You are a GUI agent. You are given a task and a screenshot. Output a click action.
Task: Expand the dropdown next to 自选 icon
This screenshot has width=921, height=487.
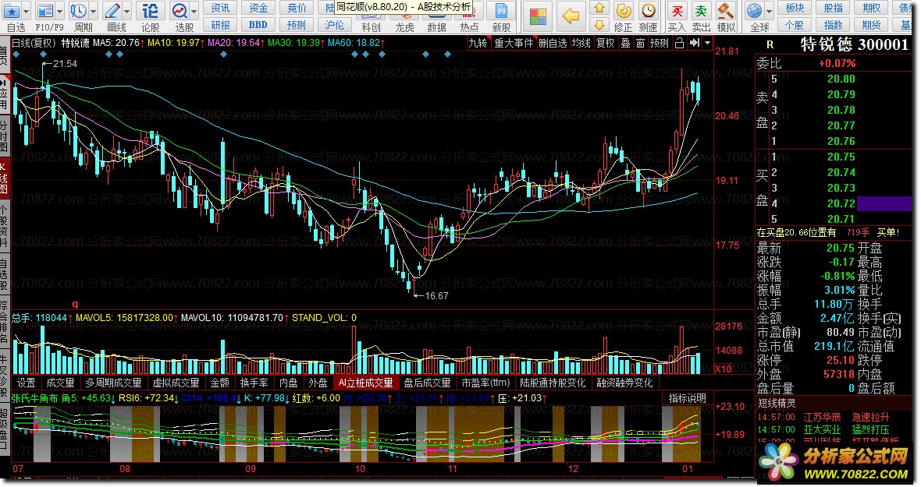(x=27, y=12)
